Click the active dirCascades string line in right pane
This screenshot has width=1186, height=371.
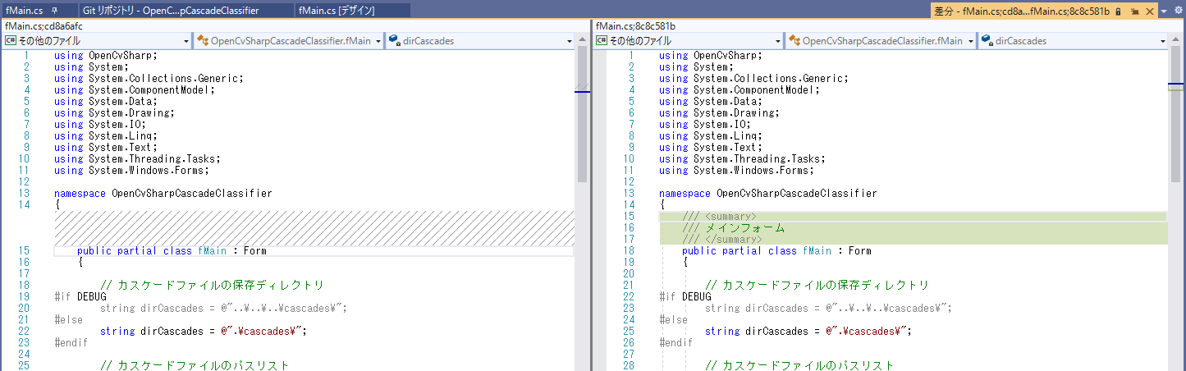[808, 332]
